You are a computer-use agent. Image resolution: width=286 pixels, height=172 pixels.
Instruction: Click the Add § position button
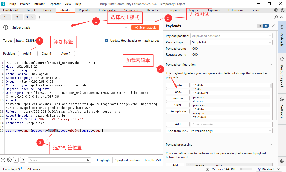[27, 54]
